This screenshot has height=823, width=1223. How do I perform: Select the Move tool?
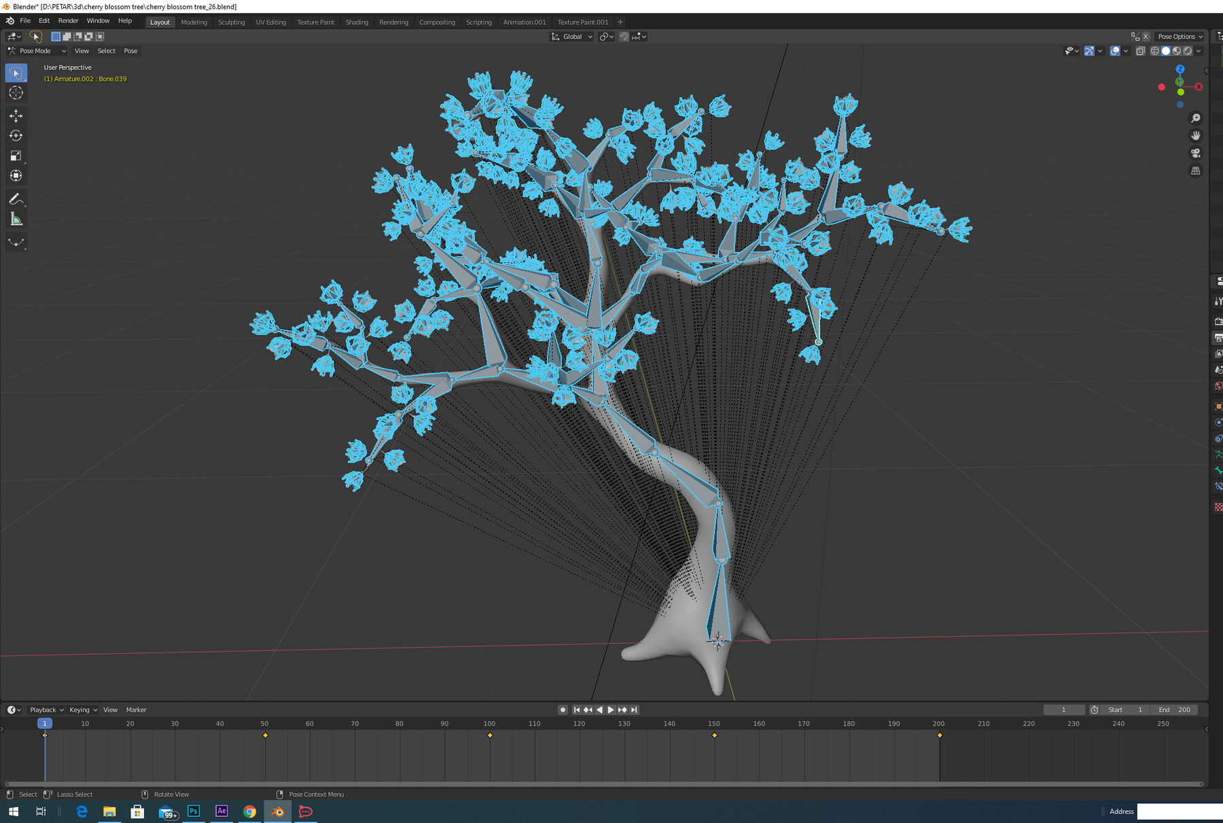coord(16,116)
